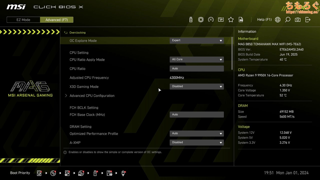Image resolution: width=320 pixels, height=180 pixels.
Task: Open the speedometer gauge icon
Action: point(211,20)
